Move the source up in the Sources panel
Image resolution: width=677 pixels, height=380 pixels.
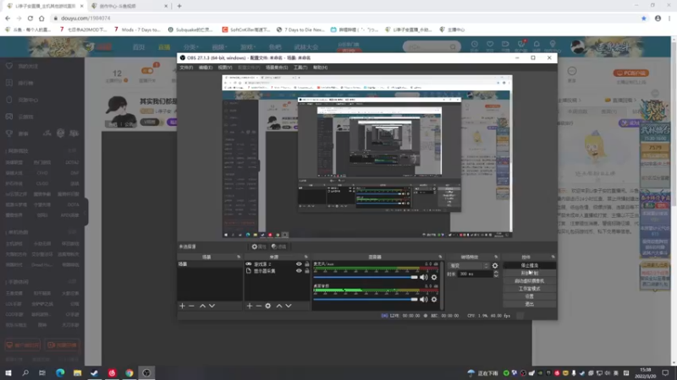point(279,306)
